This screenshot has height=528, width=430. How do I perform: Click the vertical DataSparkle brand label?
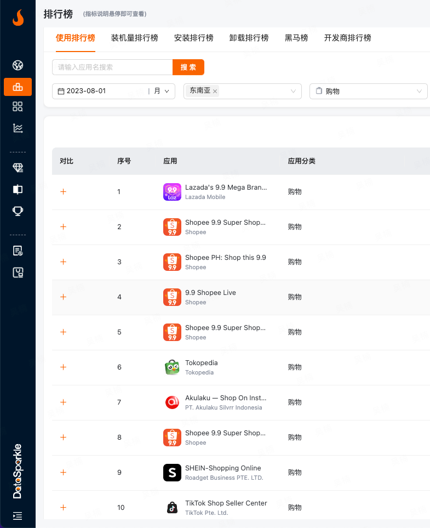[18, 471]
